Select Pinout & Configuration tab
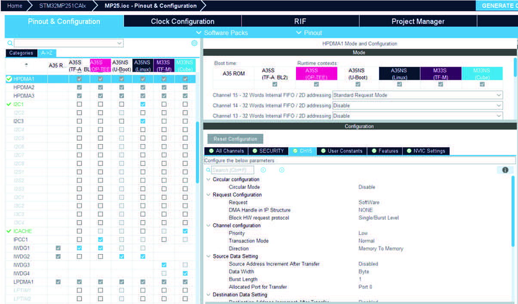518x304 pixels. click(64, 21)
